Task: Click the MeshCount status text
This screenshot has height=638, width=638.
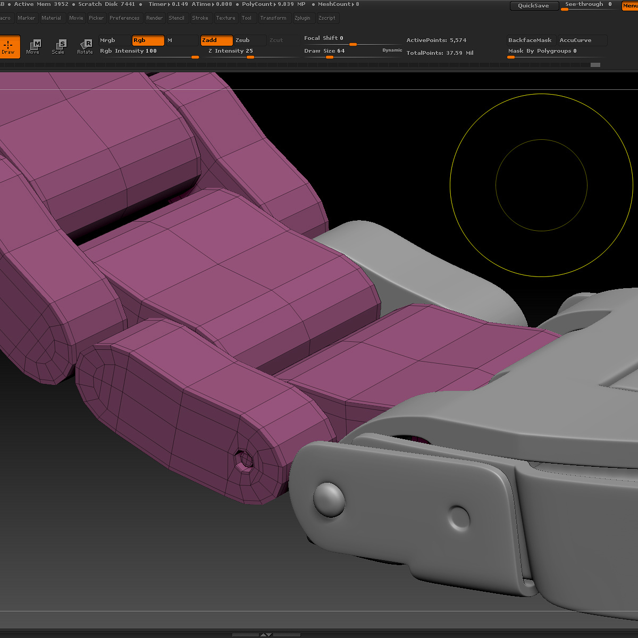Action: (339, 4)
